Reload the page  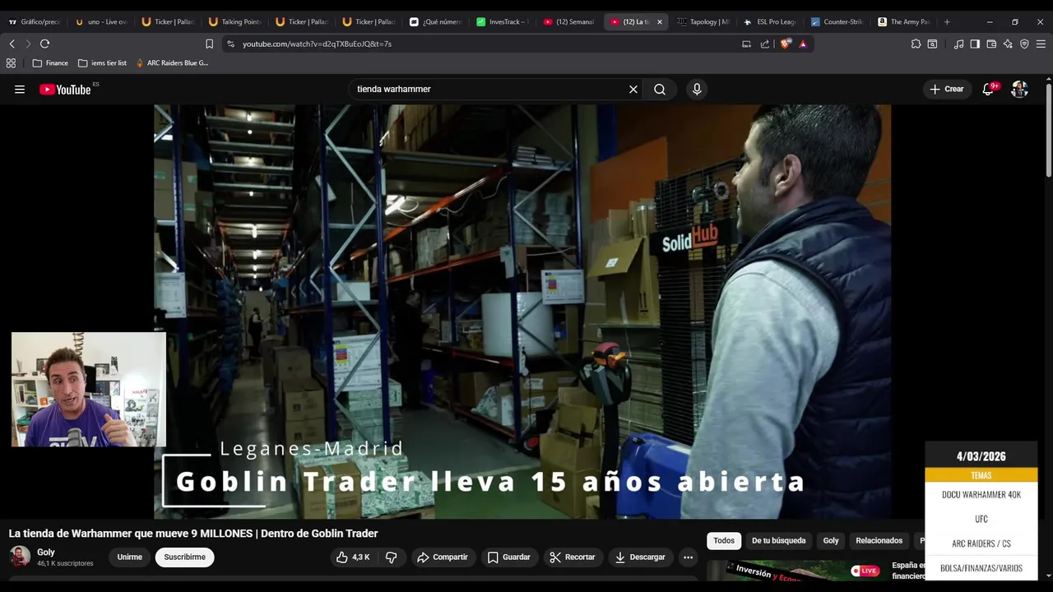[x=44, y=44]
